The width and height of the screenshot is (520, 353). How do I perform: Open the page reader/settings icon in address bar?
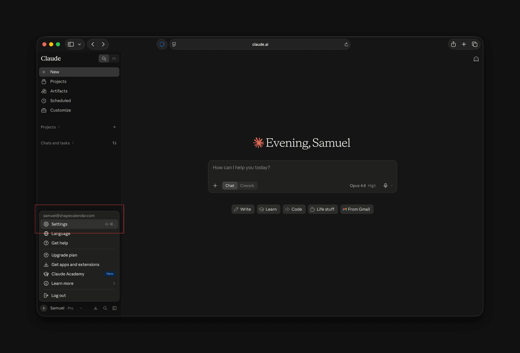click(174, 44)
